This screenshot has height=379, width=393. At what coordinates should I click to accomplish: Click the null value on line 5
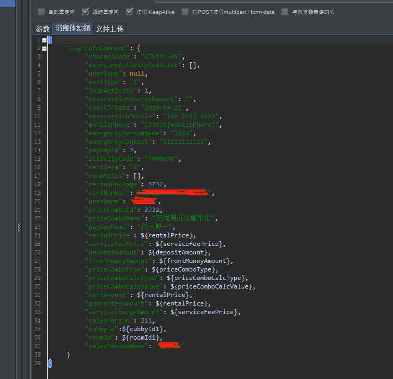pyautogui.click(x=137, y=73)
